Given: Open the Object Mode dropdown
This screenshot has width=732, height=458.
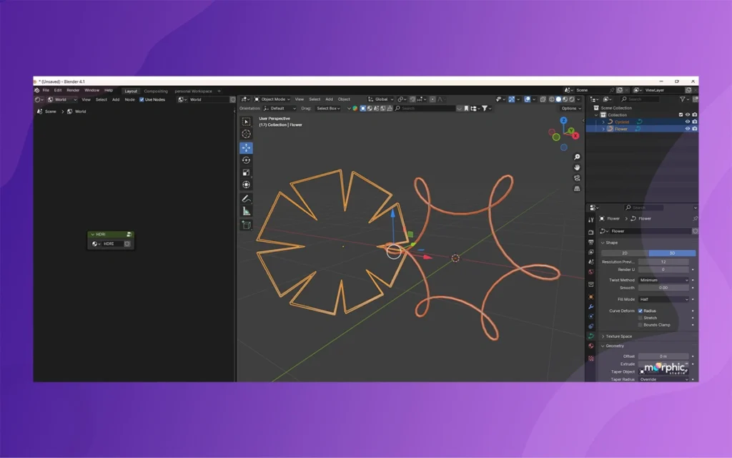Looking at the screenshot, I should (272, 99).
